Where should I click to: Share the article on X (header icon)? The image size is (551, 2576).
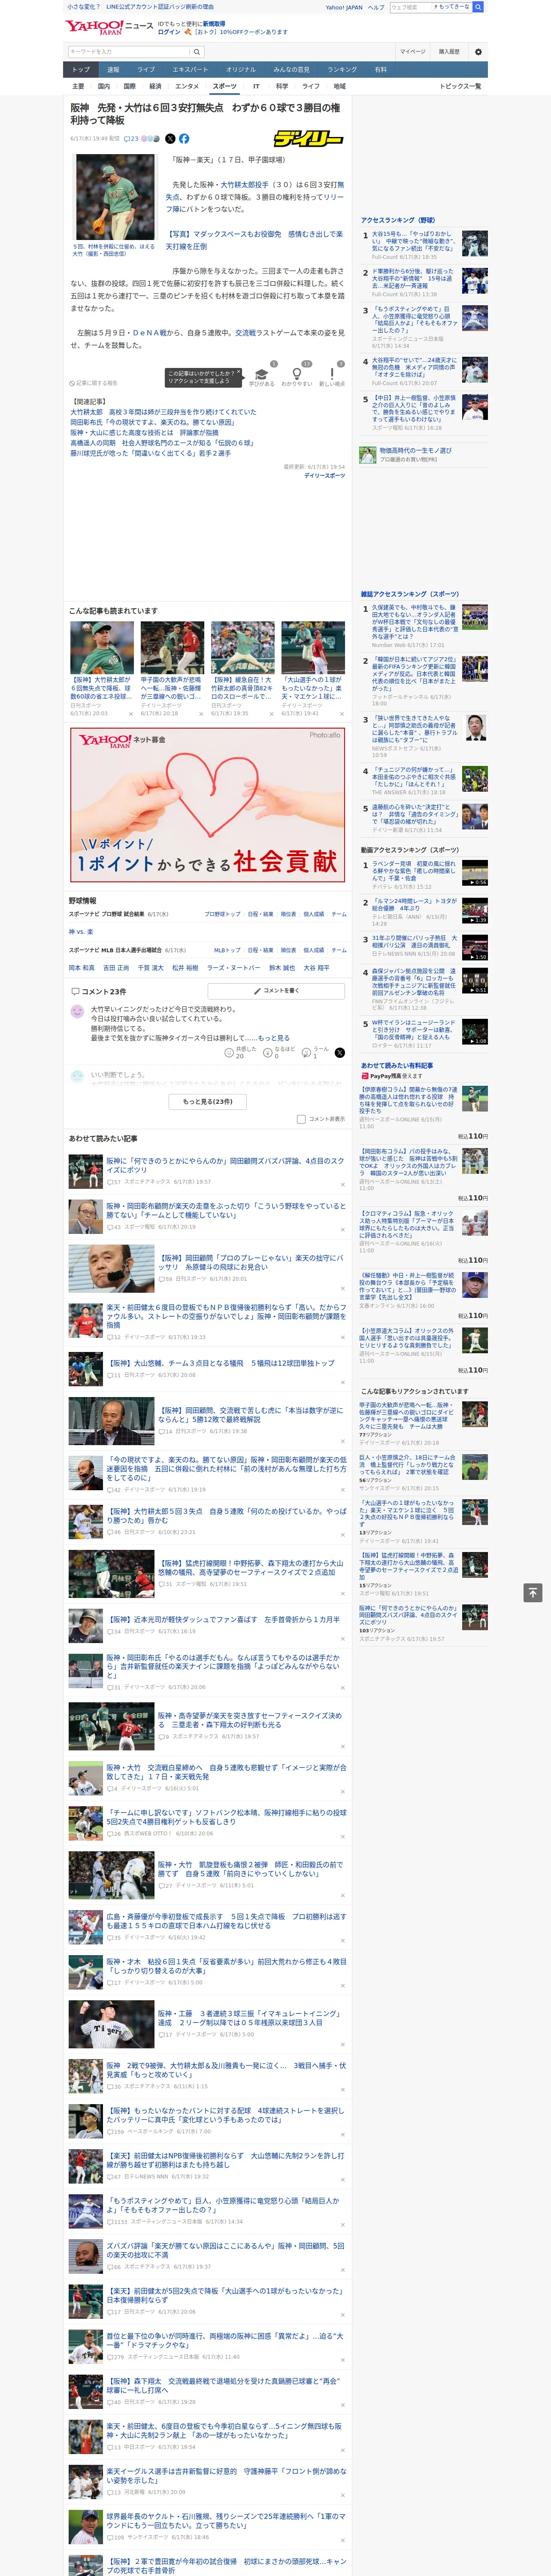pyautogui.click(x=170, y=139)
